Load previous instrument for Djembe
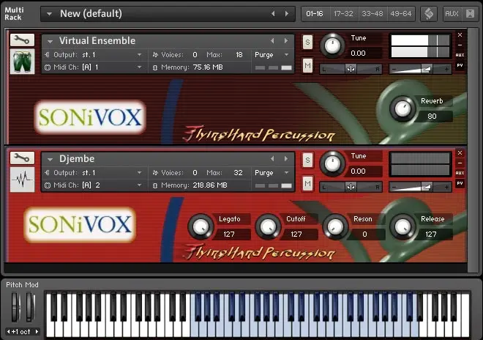Image resolution: width=483 pixels, height=340 pixels. [x=272, y=158]
